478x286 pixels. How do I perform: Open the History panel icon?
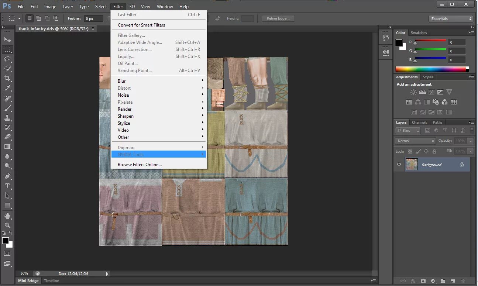tap(386, 38)
